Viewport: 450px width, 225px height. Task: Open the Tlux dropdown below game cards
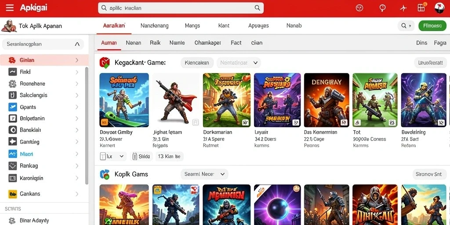(x=113, y=156)
